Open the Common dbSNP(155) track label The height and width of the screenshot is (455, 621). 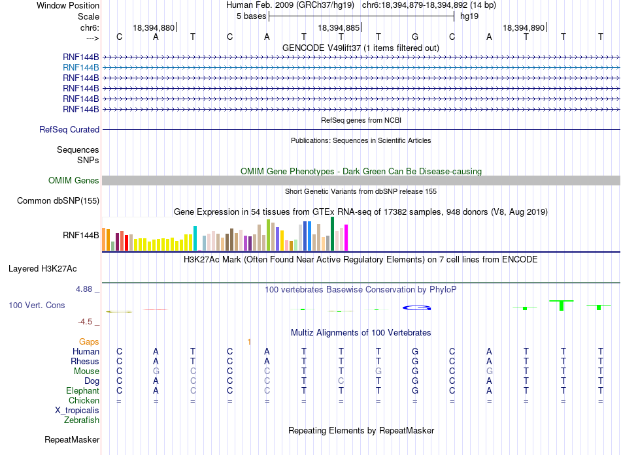click(58, 200)
